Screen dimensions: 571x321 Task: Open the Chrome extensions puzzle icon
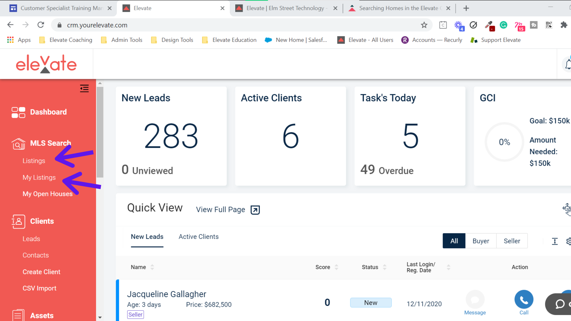tap(564, 25)
